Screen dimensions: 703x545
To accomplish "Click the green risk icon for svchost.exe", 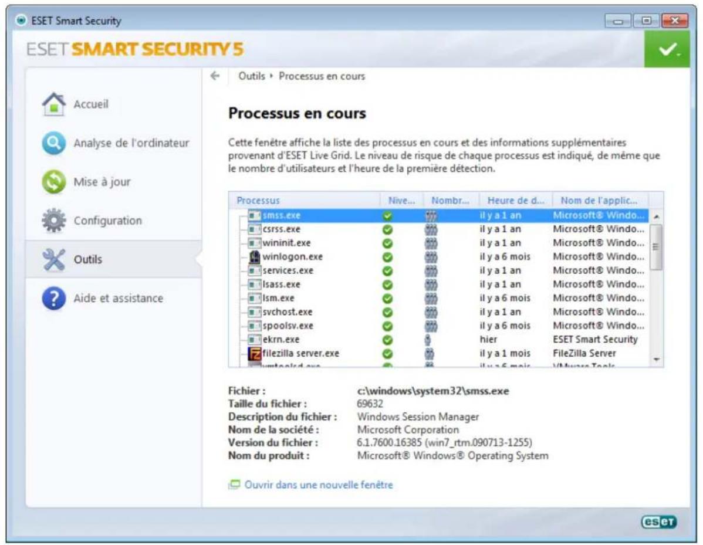I will [x=387, y=312].
